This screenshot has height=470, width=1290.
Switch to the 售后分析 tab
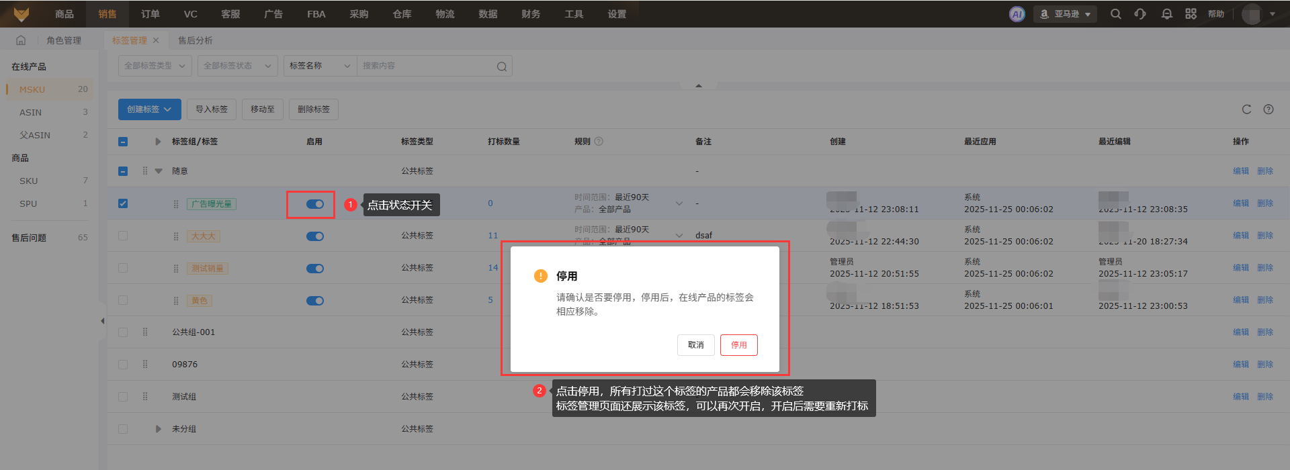195,40
